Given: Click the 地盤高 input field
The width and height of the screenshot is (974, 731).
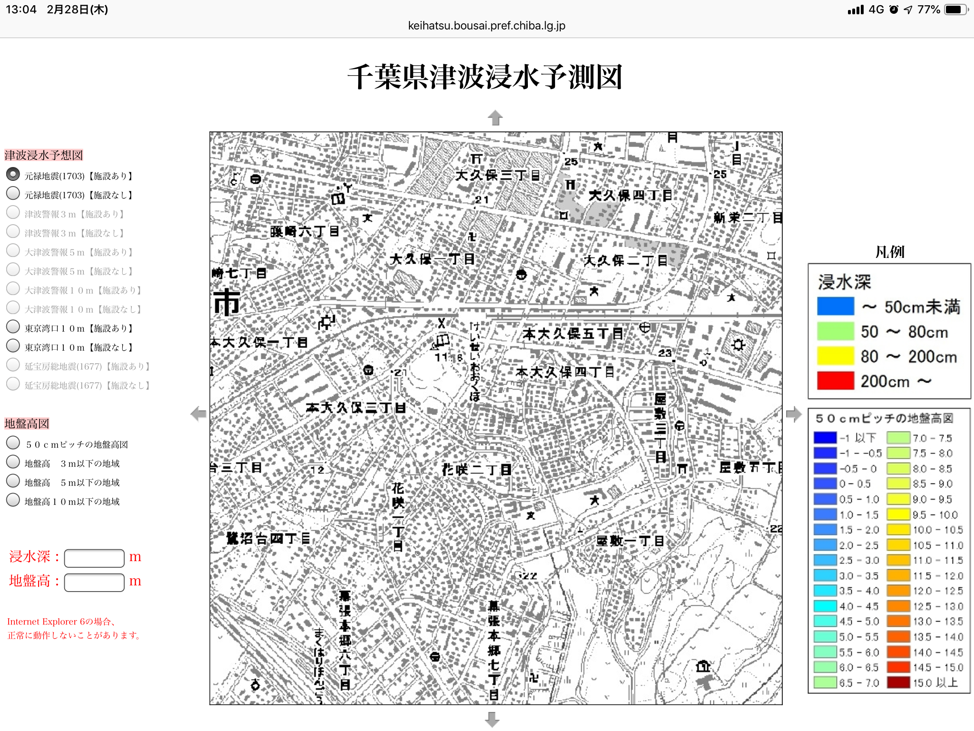Looking at the screenshot, I should point(94,582).
